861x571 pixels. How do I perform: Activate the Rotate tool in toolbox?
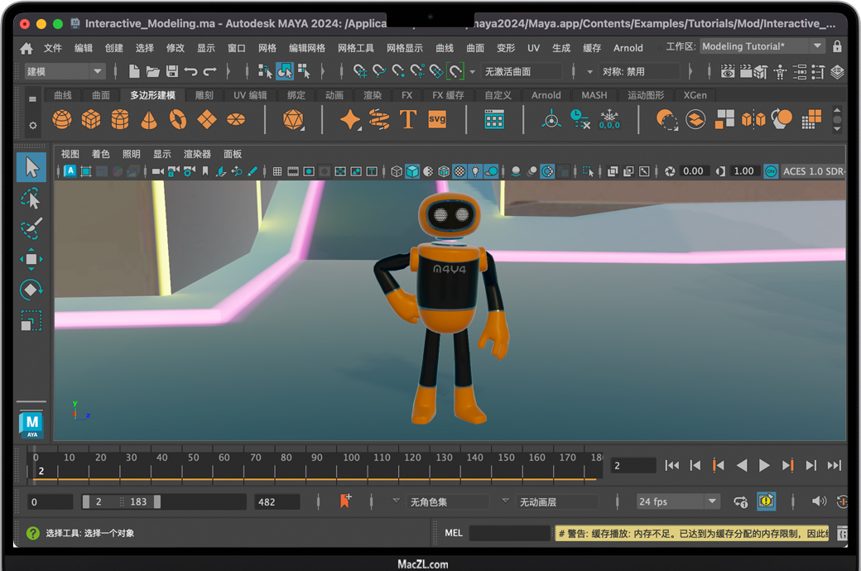(31, 290)
